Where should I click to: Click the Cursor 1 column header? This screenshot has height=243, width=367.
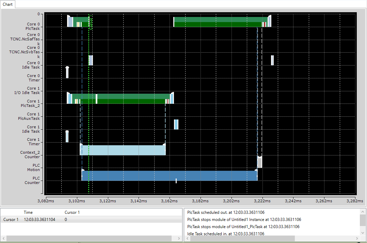[72, 212]
